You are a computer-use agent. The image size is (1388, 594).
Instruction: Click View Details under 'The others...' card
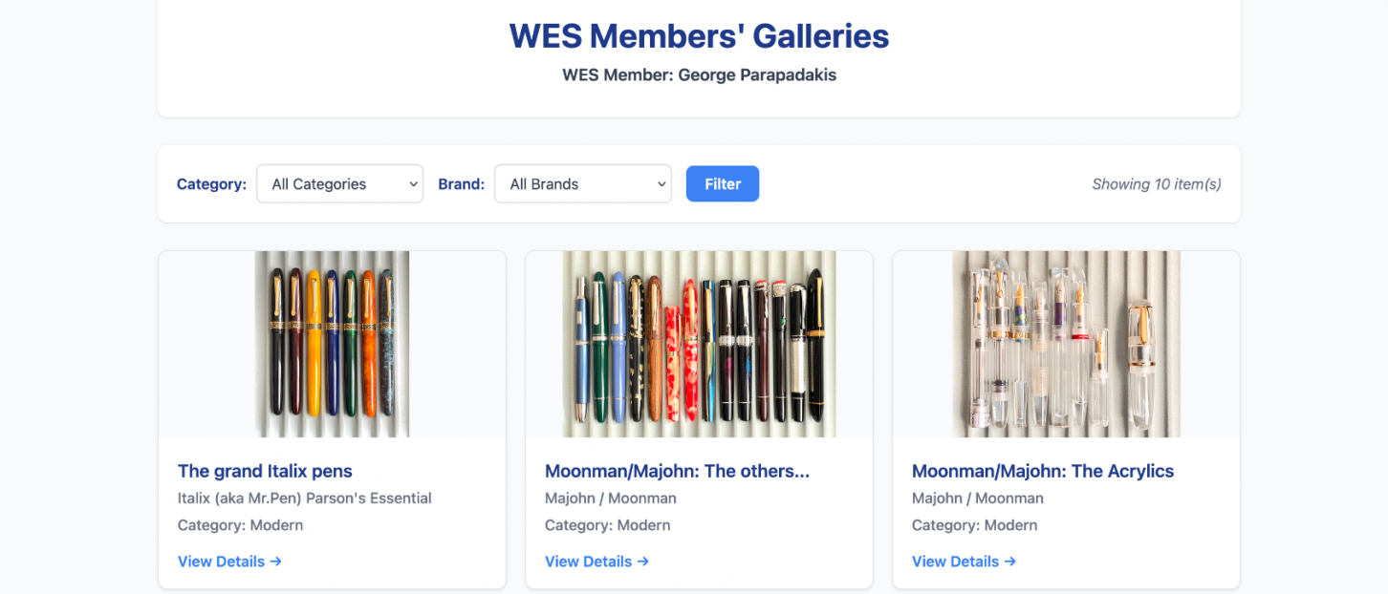(x=588, y=562)
